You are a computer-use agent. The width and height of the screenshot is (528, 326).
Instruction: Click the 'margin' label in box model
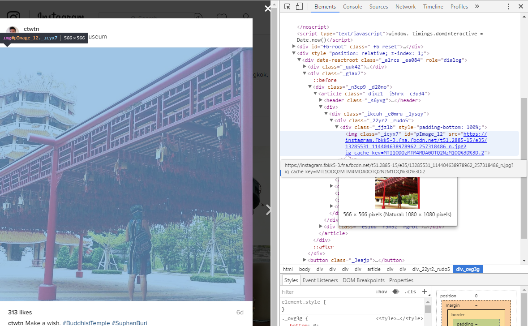point(453,305)
